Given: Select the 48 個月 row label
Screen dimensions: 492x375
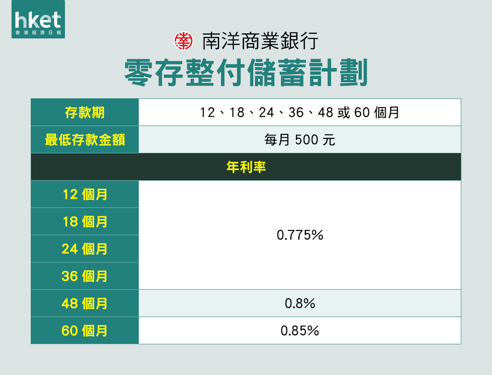Looking at the screenshot, I should tap(85, 303).
